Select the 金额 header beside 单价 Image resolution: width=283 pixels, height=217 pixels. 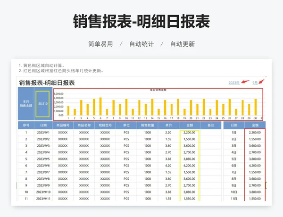click(190, 125)
